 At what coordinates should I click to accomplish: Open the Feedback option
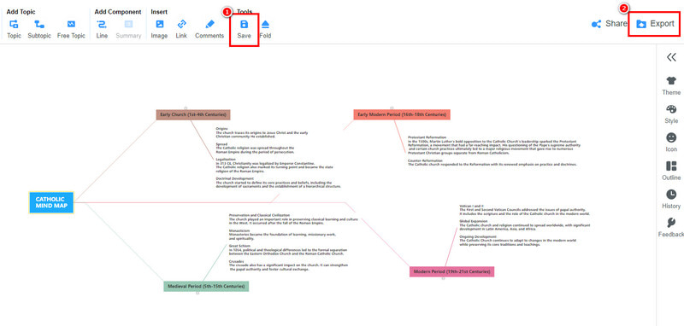pyautogui.click(x=671, y=228)
